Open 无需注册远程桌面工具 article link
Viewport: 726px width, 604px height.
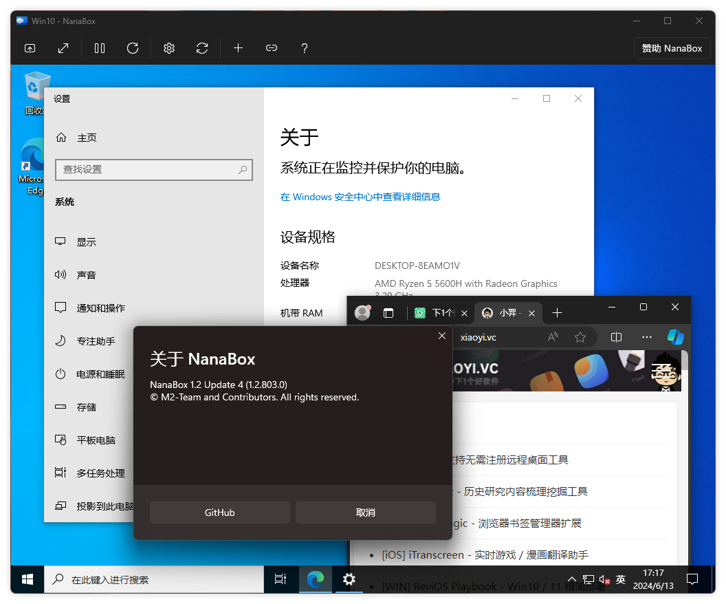click(509, 460)
